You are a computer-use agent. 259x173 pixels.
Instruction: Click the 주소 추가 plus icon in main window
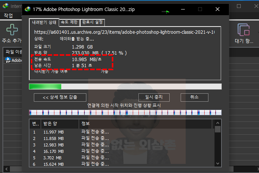12,30
